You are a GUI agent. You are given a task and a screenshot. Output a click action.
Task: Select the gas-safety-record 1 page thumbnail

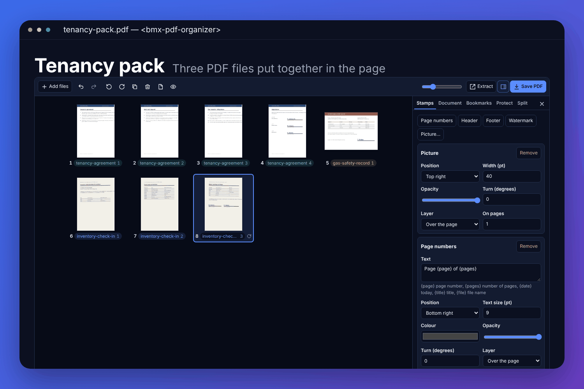351,131
